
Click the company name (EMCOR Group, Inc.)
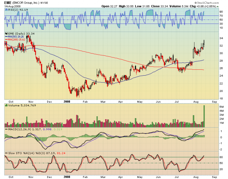tap(26, 3)
